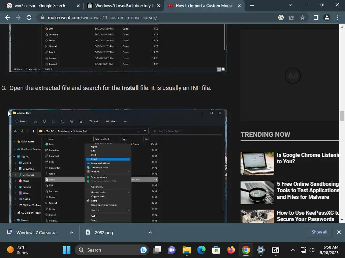This screenshot has width=345, height=258.
Task: Close the downloads bar
Action: tap(339, 232)
